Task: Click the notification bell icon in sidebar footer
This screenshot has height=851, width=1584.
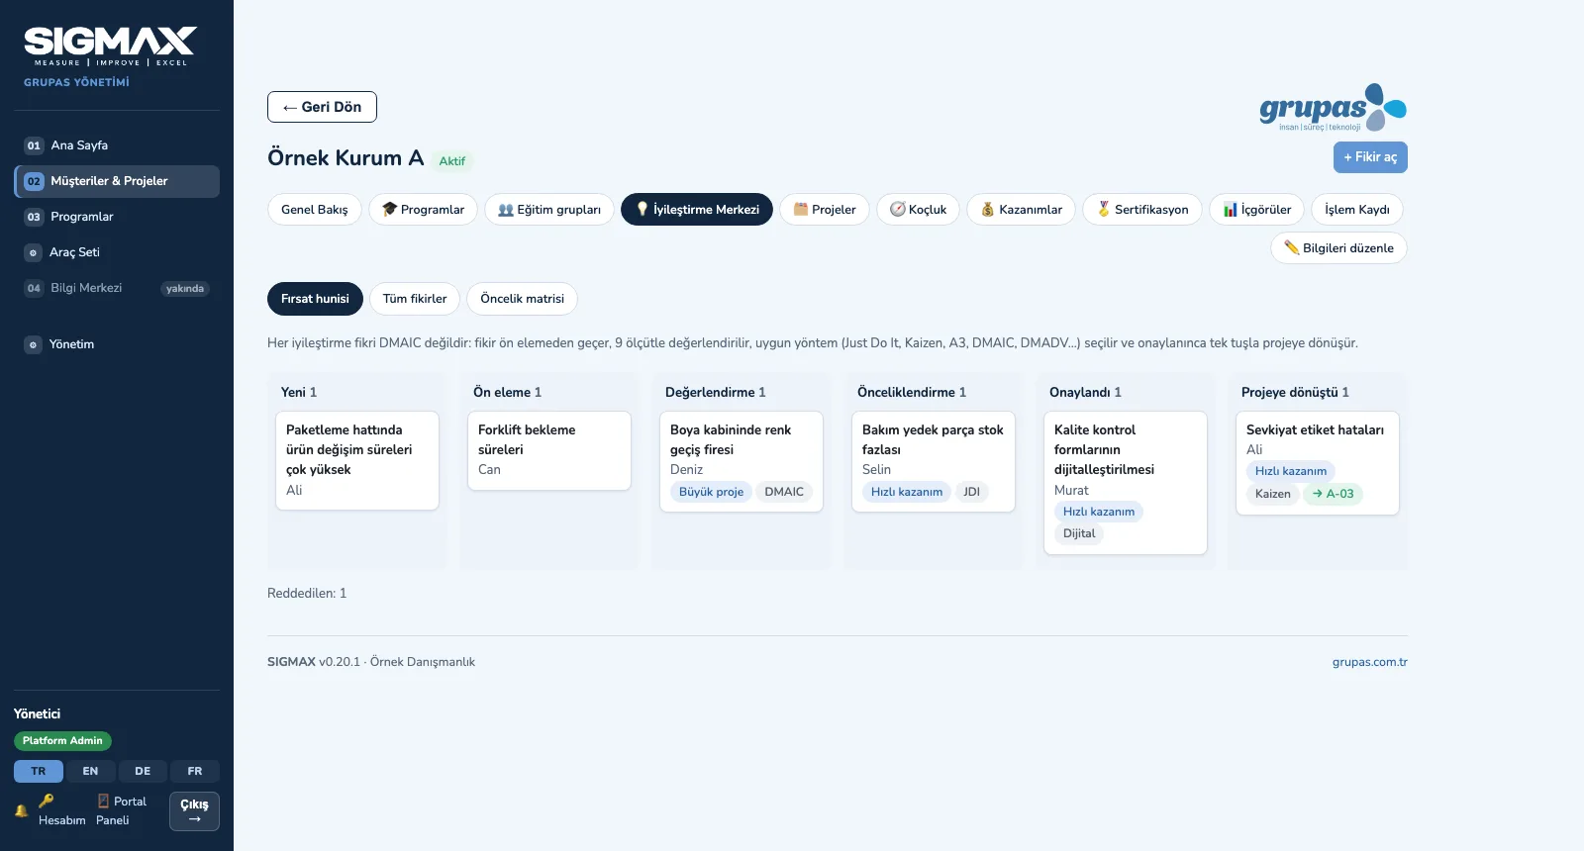Action: click(21, 810)
